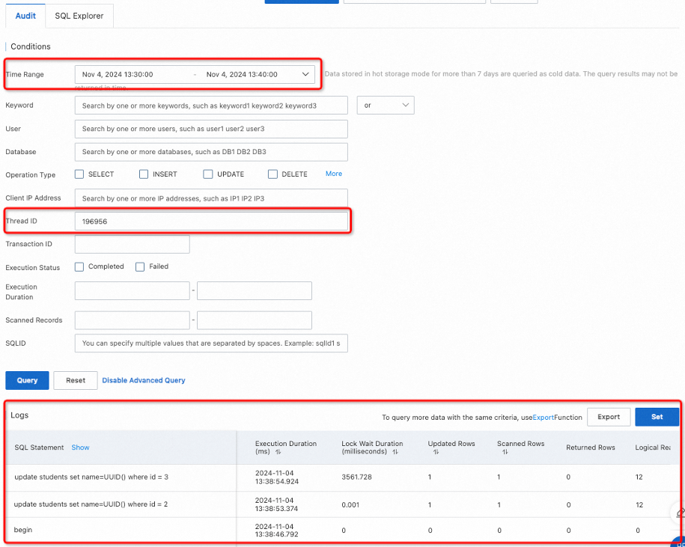Click the 3561.728 lock wait value

356,477
